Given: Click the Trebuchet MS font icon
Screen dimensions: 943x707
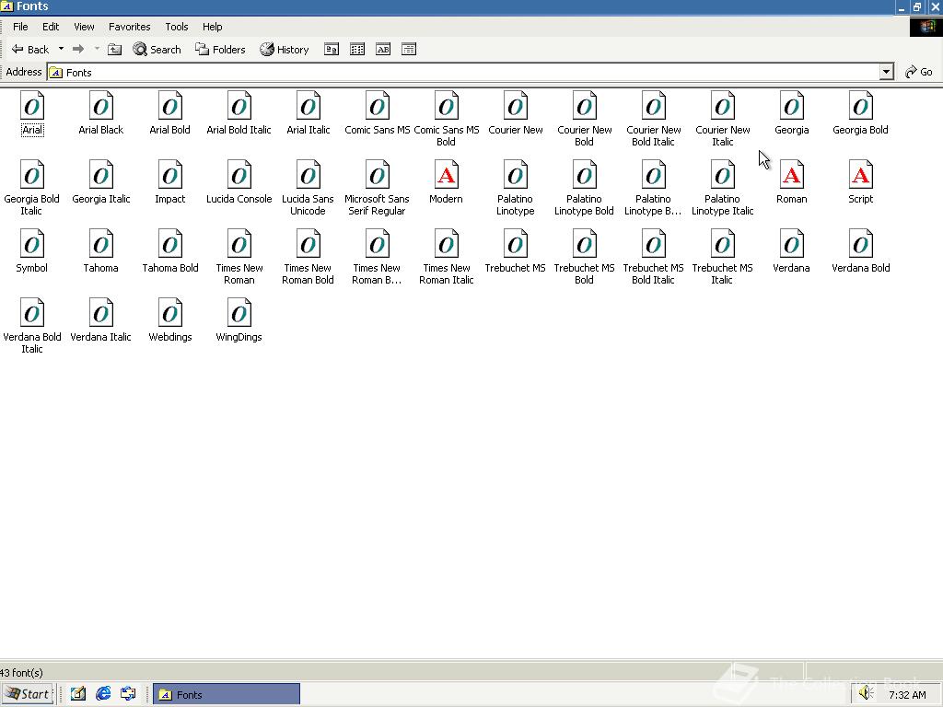Looking at the screenshot, I should [x=516, y=244].
